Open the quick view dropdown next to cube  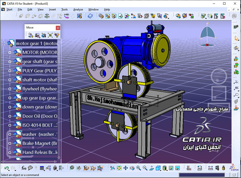tap(161, 170)
